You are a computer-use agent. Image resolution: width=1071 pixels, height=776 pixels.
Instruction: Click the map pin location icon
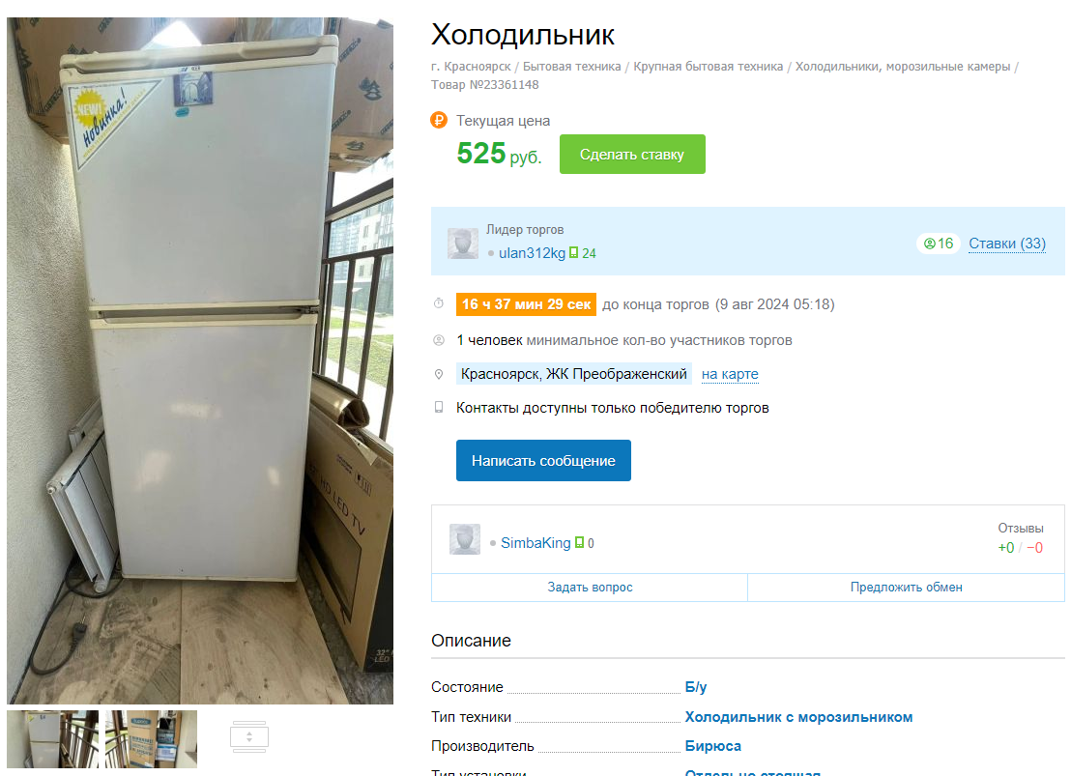click(x=439, y=374)
